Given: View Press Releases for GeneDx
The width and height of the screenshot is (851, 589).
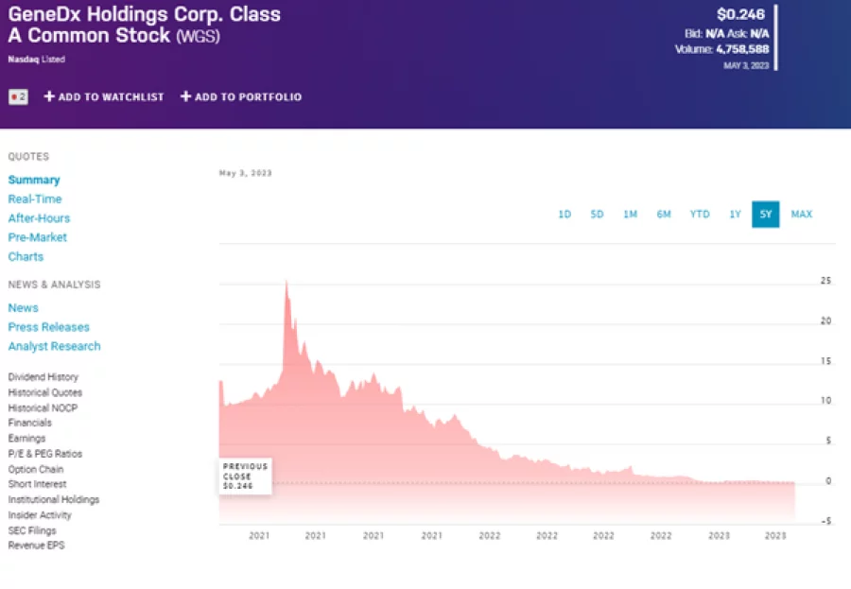Looking at the screenshot, I should coord(48,326).
